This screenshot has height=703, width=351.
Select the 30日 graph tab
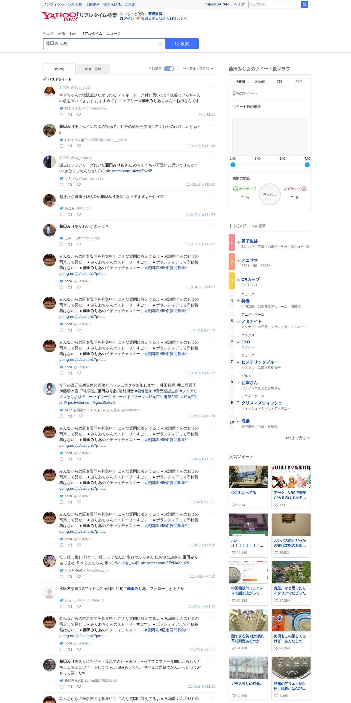coord(299,82)
